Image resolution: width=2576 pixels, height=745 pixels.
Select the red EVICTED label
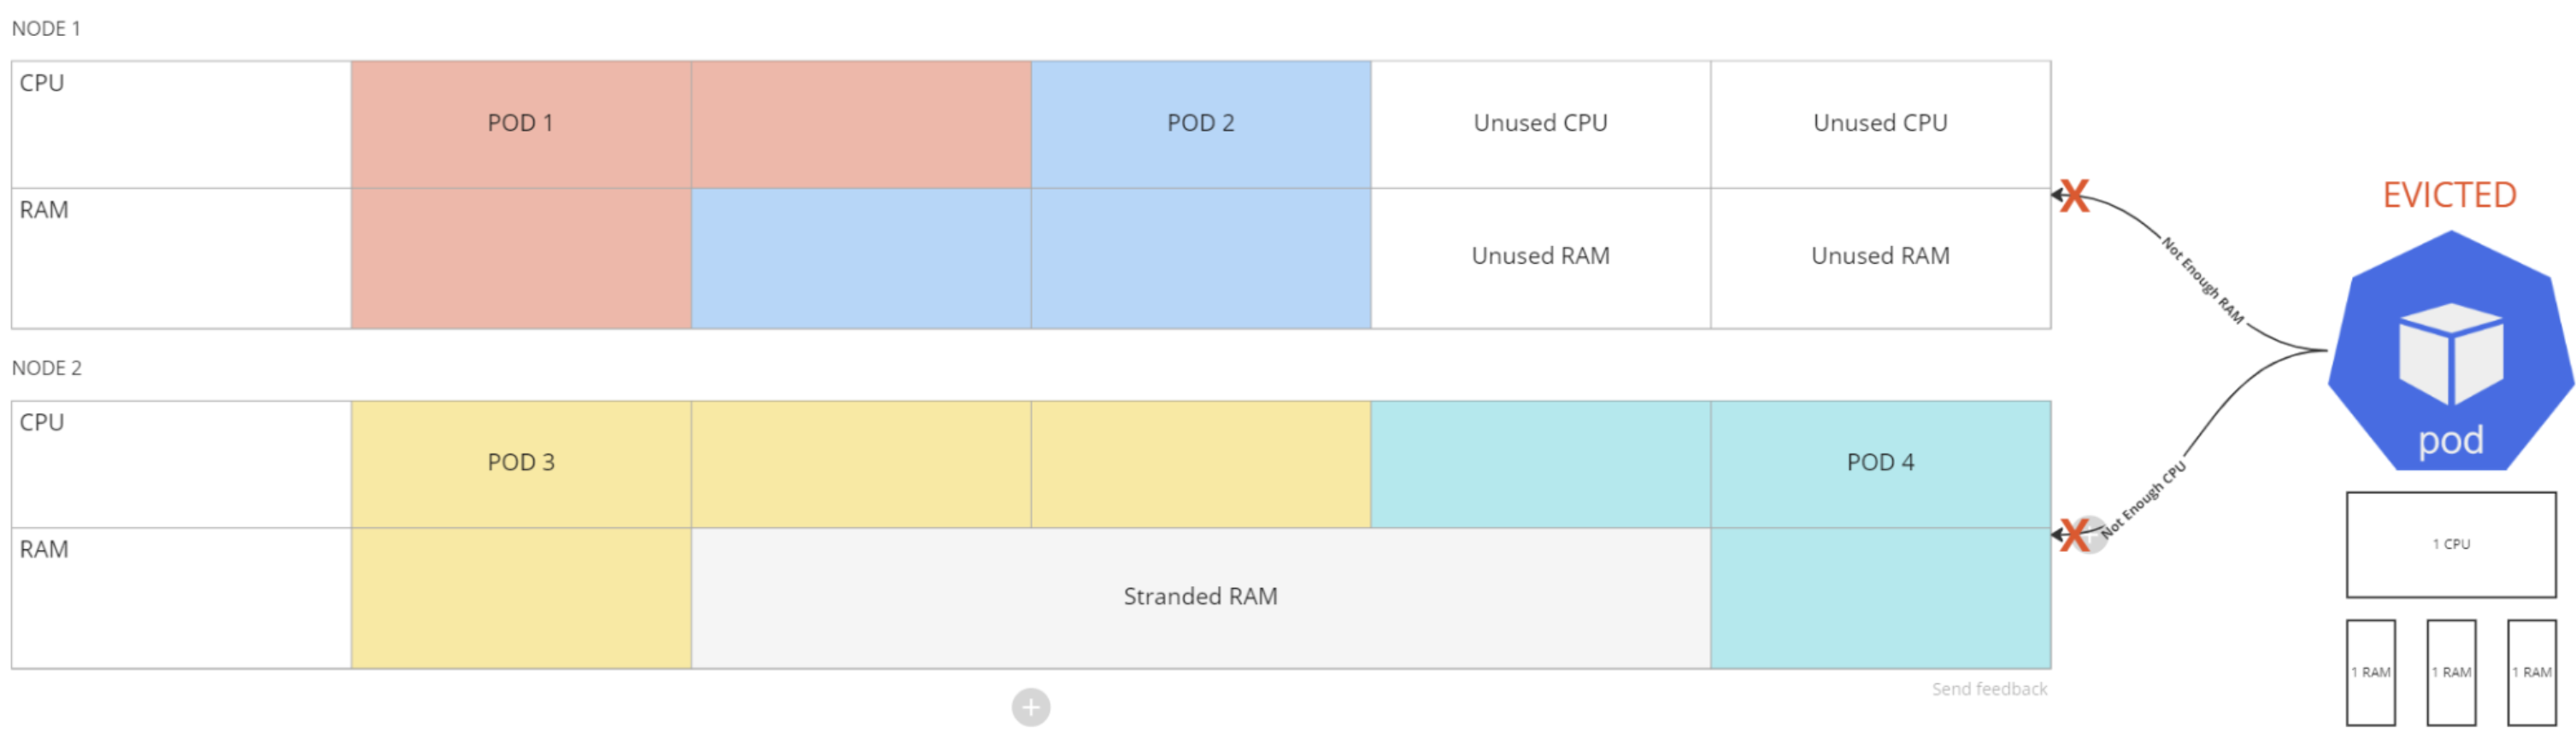click(x=2449, y=195)
